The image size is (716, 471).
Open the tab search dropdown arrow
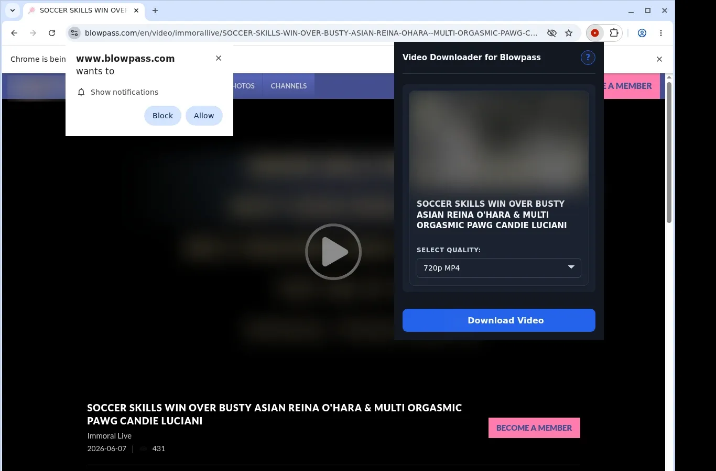coord(13,10)
